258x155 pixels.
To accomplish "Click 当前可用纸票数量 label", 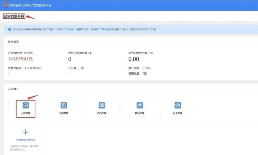I will coord(81,53).
